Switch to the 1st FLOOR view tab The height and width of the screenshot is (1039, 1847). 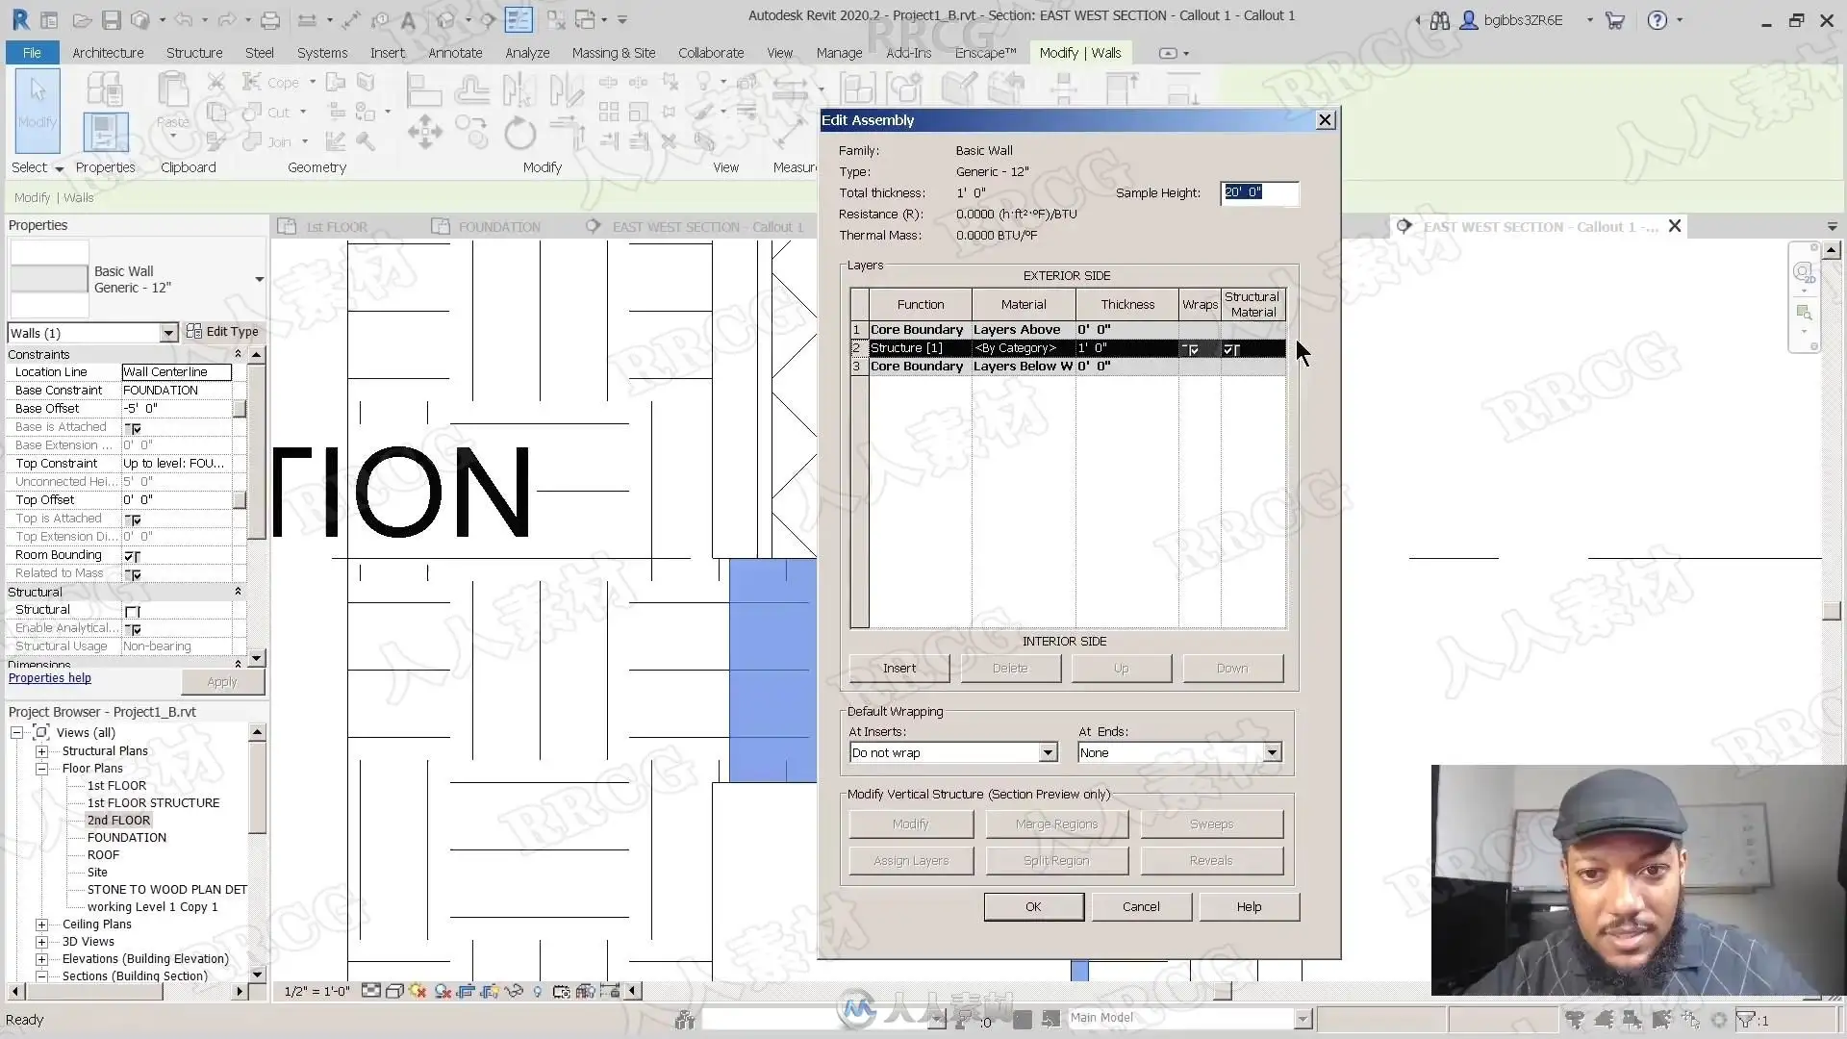(323, 227)
